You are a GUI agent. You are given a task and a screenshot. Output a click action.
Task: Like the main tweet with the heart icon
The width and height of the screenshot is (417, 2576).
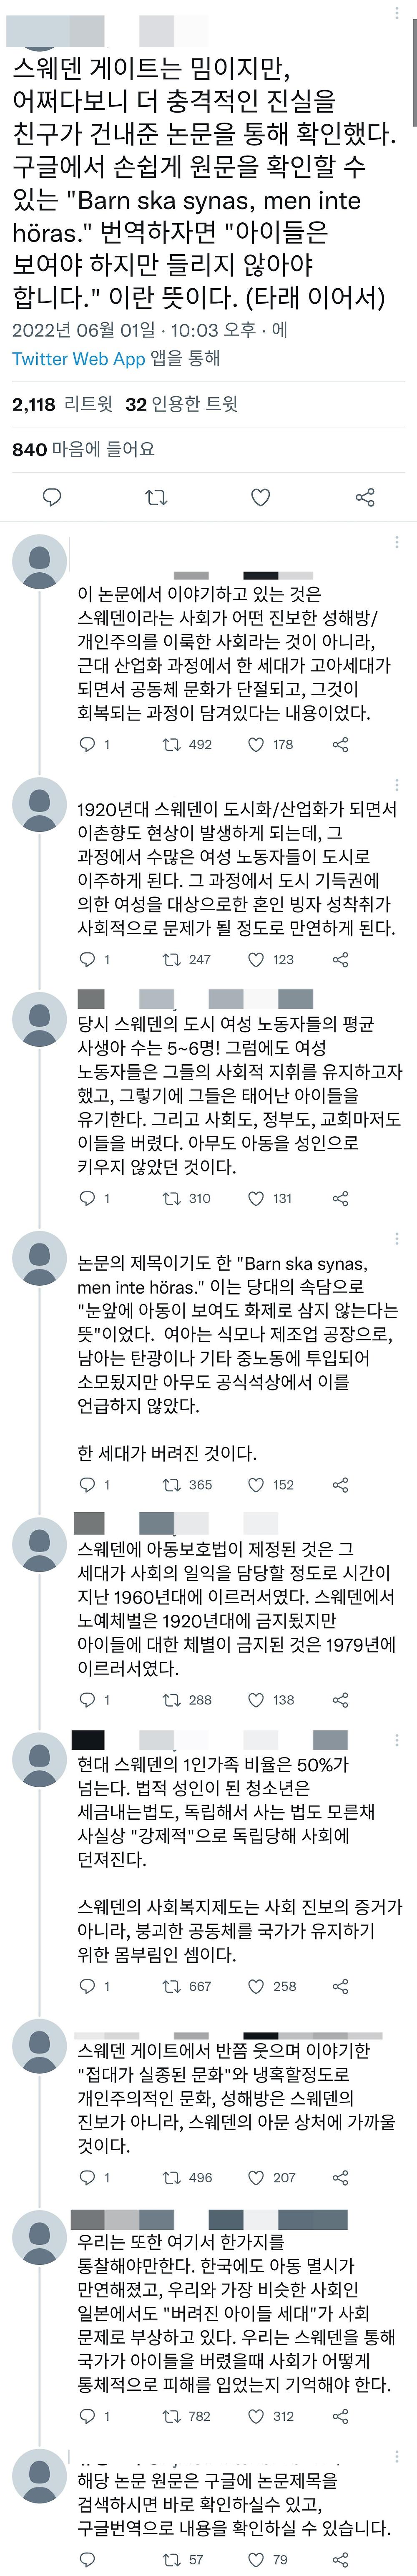[260, 497]
